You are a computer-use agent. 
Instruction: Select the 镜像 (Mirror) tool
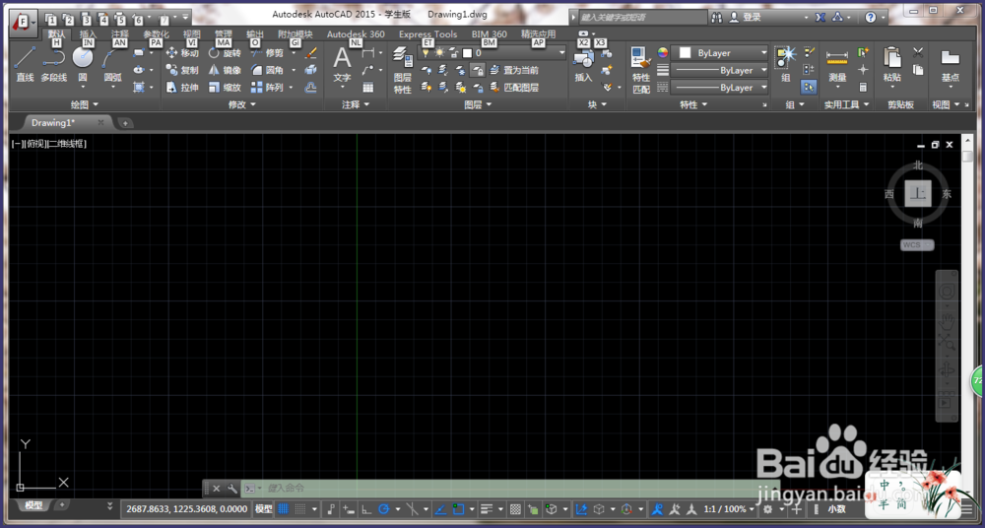click(225, 70)
